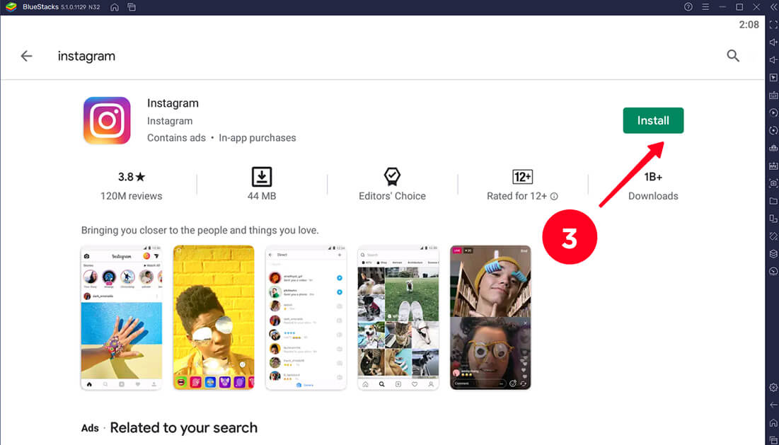This screenshot has height=445, width=779.
Task: Go back with the Play Store arrow
Action: coord(26,56)
